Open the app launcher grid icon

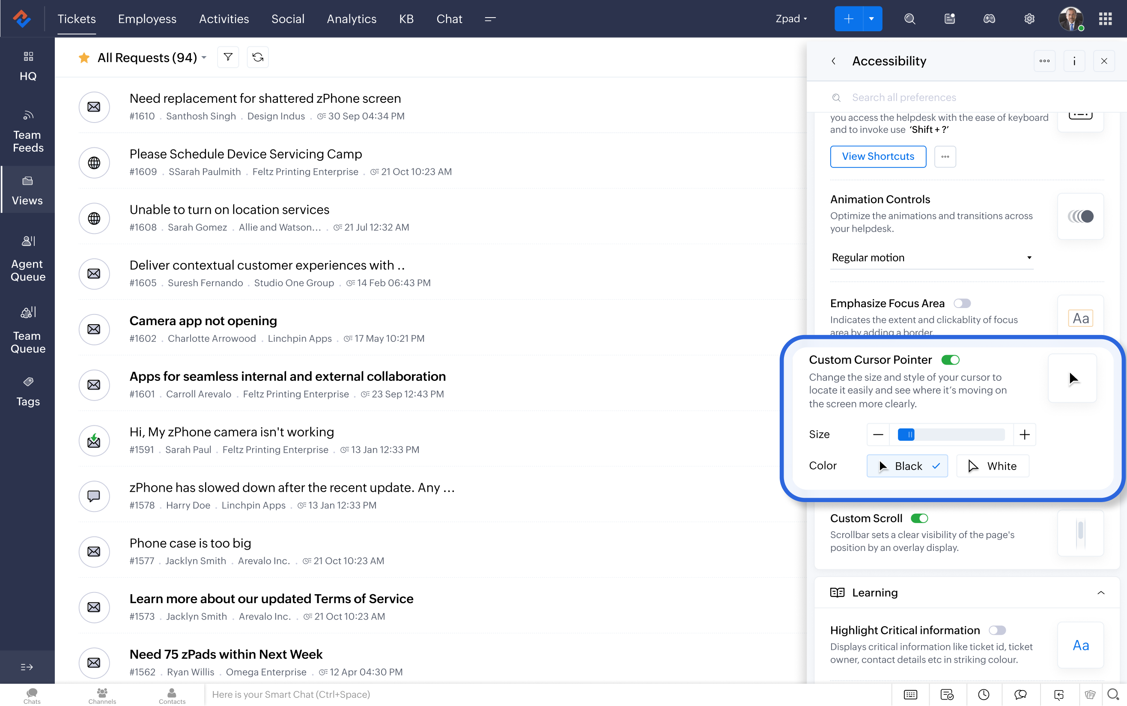point(1105,19)
